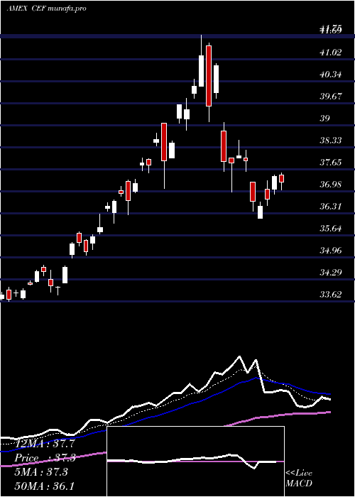Click the <<Live MACD label
Image resolution: width=355 pixels, height=497 pixels.
(x=299, y=479)
